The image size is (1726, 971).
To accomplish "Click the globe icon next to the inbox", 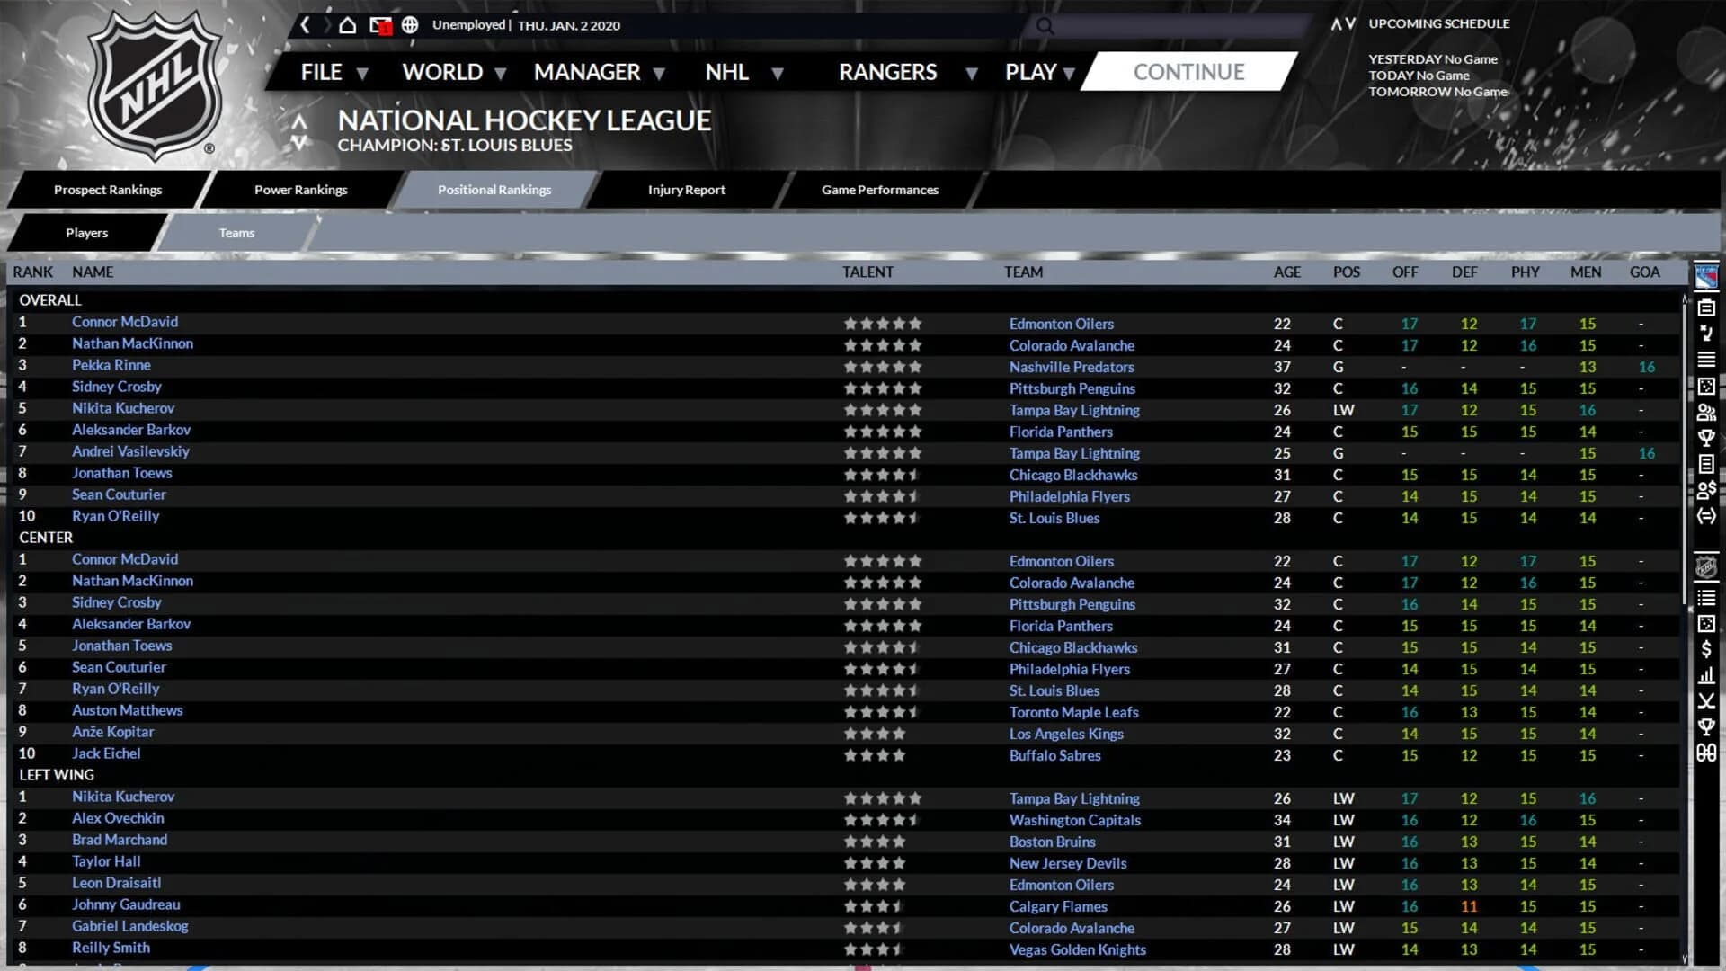I will coord(411,25).
